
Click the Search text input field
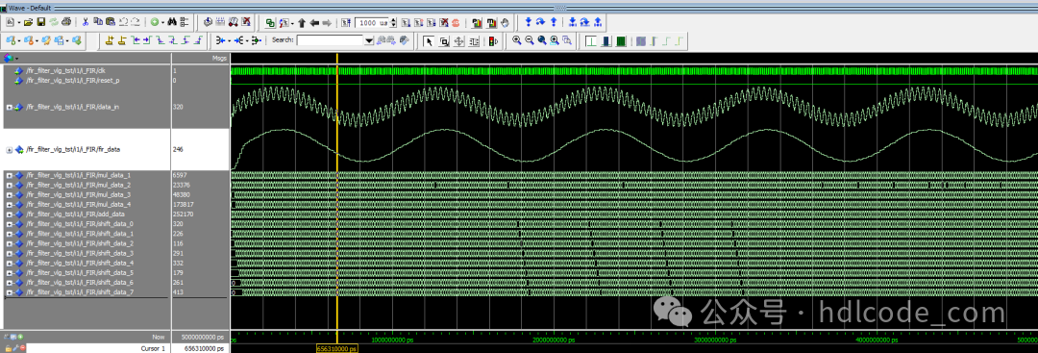click(331, 40)
